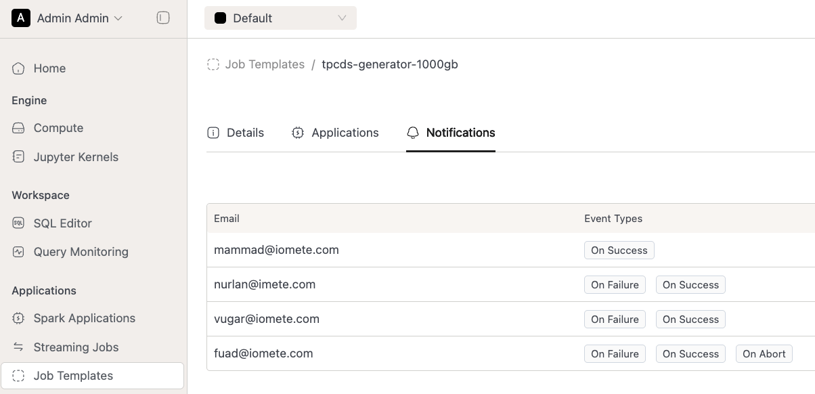Click the Workspace section heading
Image resolution: width=815 pixels, height=394 pixels.
tap(41, 195)
